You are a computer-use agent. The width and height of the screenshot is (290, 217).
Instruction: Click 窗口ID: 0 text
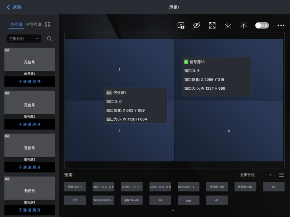(x=114, y=102)
